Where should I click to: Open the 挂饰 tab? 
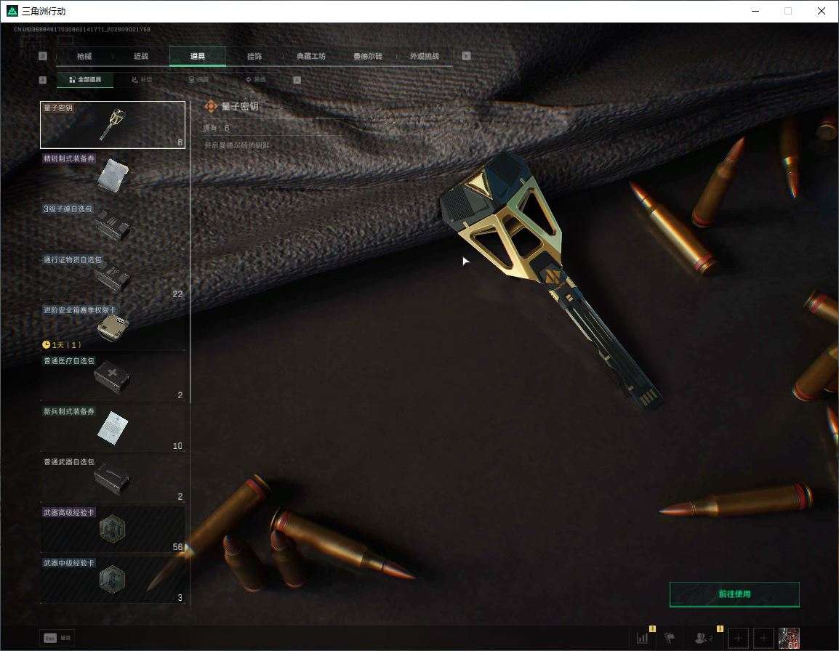coord(254,56)
